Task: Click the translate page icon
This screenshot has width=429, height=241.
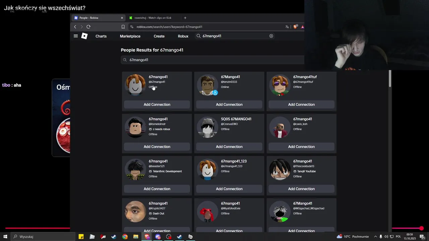Action: click(x=287, y=27)
